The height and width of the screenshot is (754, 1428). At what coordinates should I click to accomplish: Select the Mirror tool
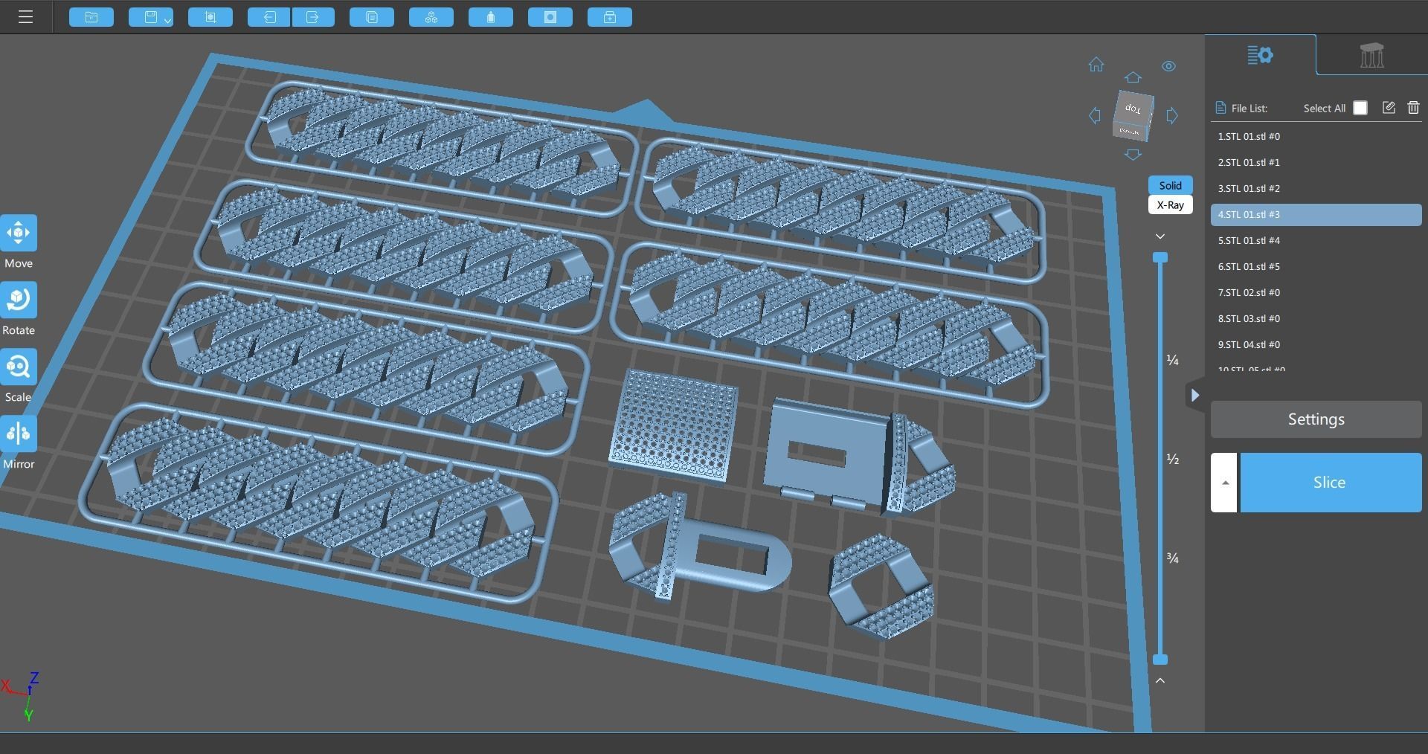[19, 434]
